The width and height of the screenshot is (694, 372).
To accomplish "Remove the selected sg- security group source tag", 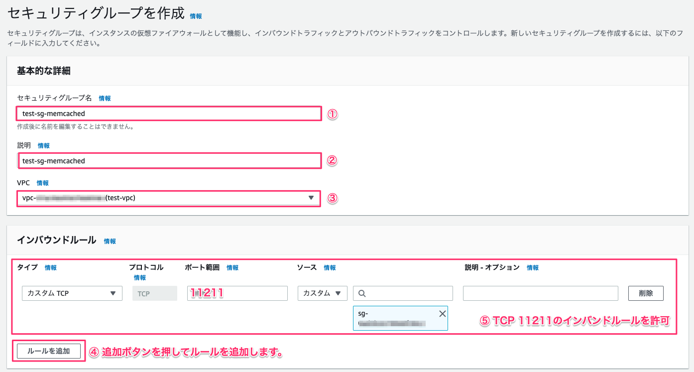I will pyautogui.click(x=442, y=314).
